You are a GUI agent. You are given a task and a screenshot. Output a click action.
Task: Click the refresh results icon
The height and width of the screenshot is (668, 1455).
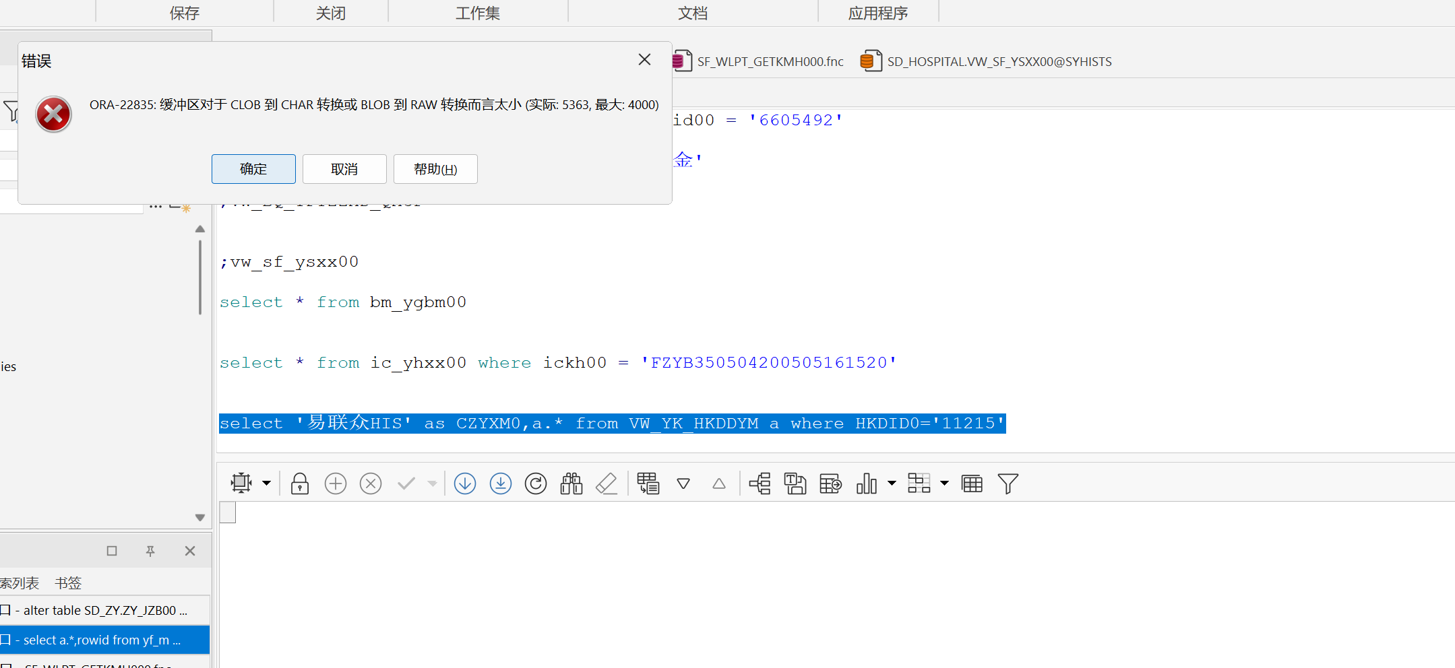tap(536, 483)
